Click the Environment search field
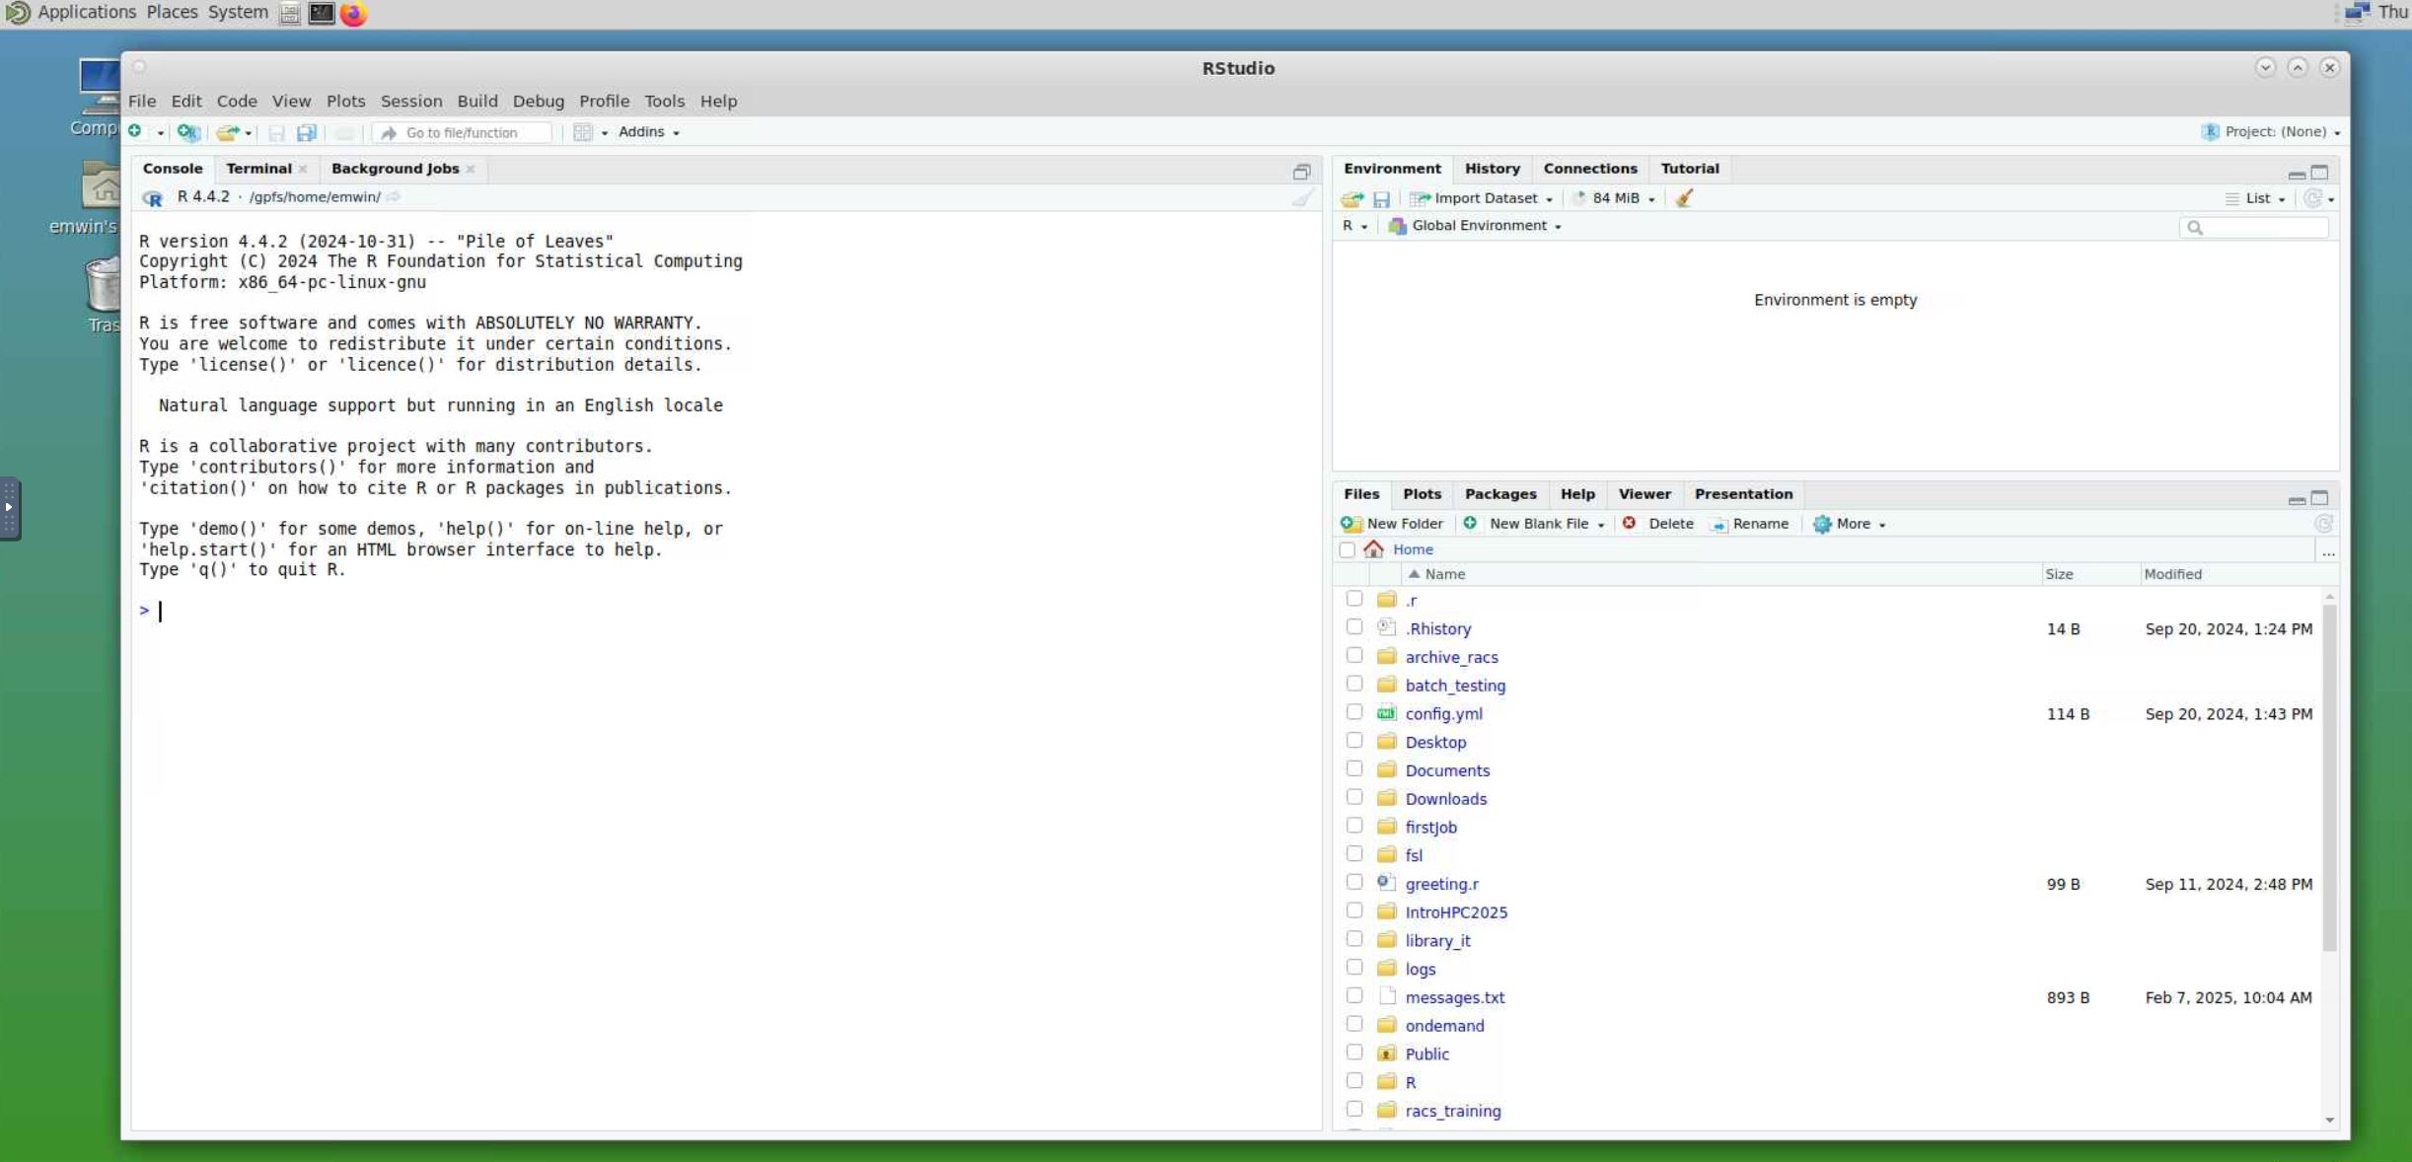This screenshot has width=2412, height=1162. pos(2254,228)
